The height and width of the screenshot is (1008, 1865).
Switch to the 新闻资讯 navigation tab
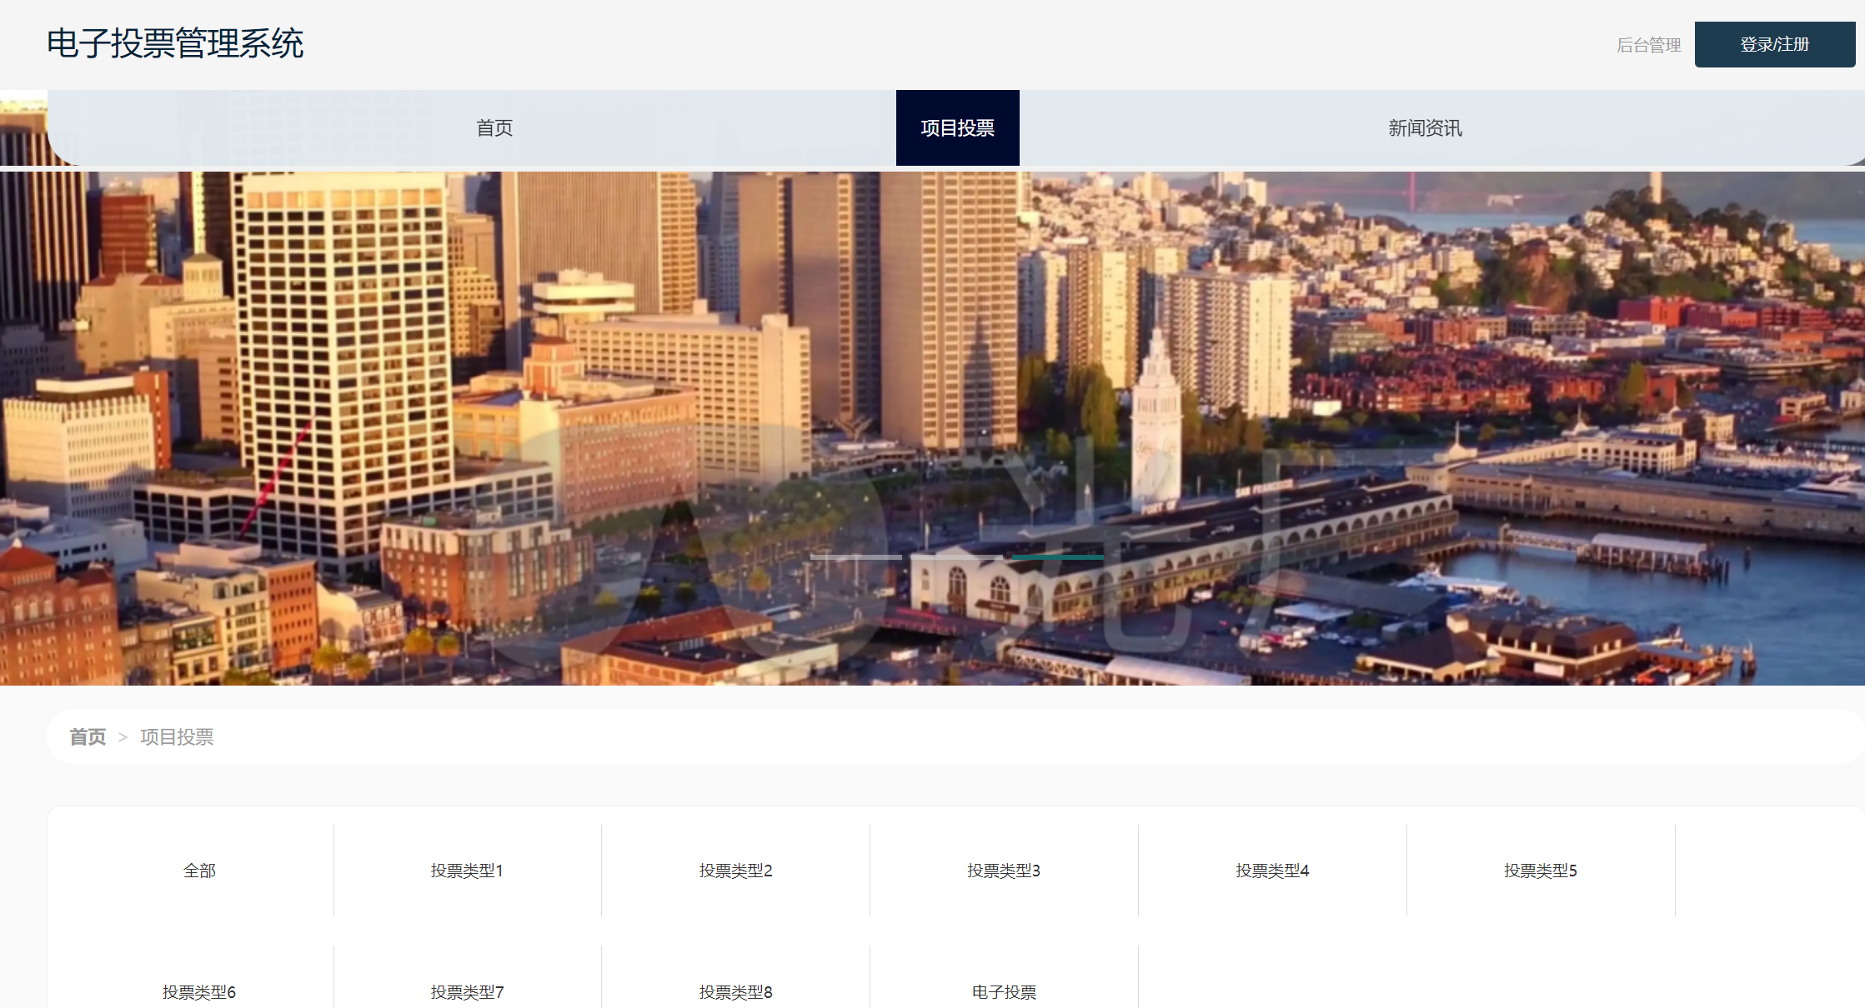1425,128
